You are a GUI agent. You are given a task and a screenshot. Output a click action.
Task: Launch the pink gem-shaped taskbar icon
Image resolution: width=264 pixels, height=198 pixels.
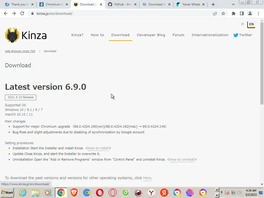click(x=190, y=193)
